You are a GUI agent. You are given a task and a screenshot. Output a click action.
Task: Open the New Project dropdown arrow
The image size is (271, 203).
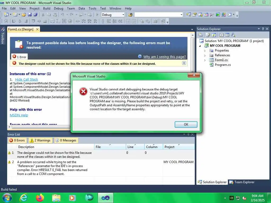coord(10,15)
